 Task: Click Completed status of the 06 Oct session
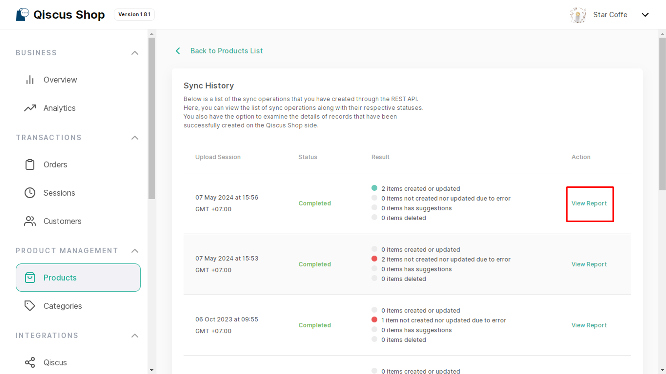[x=315, y=325]
